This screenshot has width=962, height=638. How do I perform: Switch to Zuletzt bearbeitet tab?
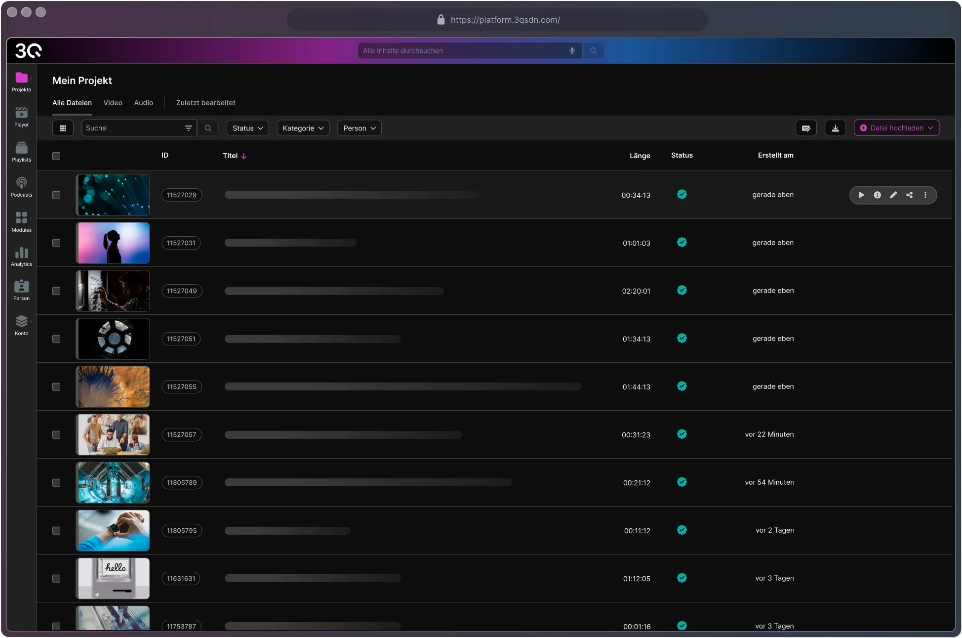(205, 103)
